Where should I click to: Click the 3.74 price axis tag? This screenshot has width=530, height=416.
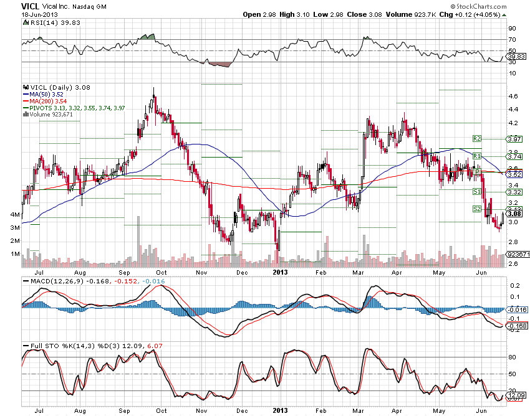point(514,157)
